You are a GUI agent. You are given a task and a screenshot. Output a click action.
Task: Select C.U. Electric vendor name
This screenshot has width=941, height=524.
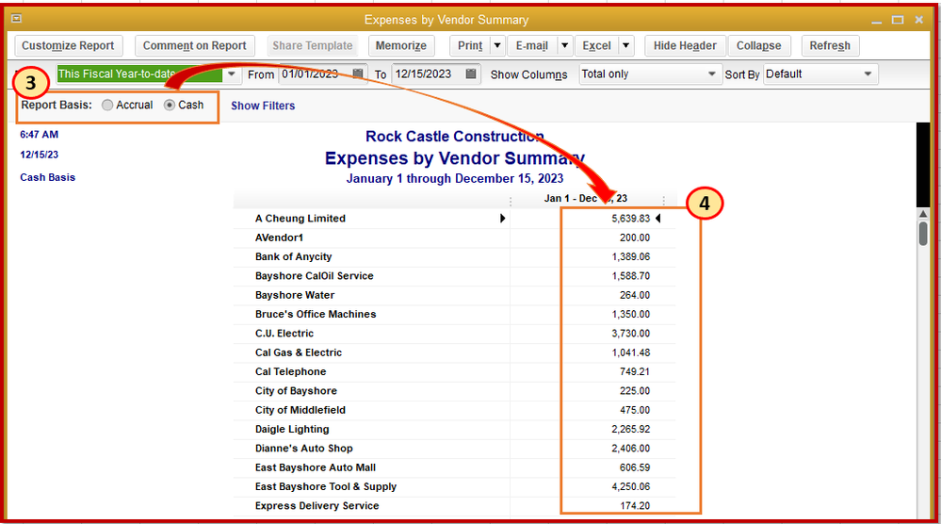point(284,334)
